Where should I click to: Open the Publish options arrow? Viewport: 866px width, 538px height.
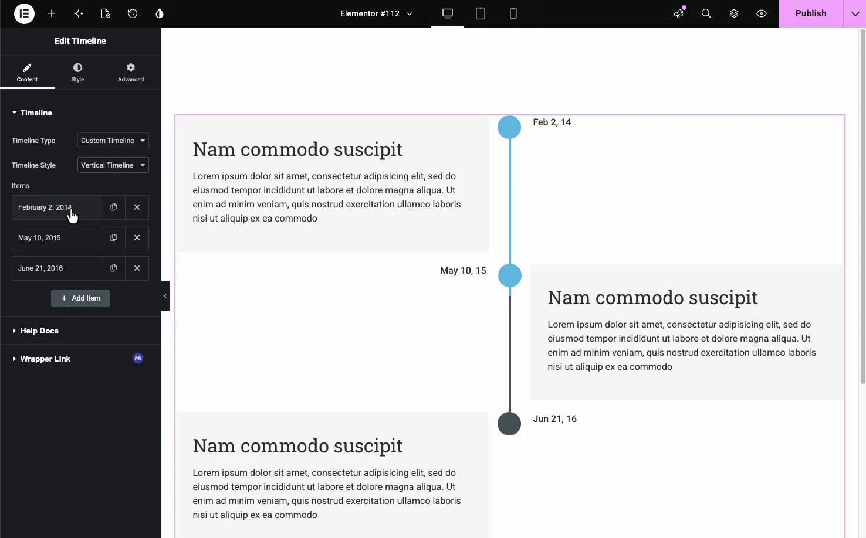pos(855,13)
